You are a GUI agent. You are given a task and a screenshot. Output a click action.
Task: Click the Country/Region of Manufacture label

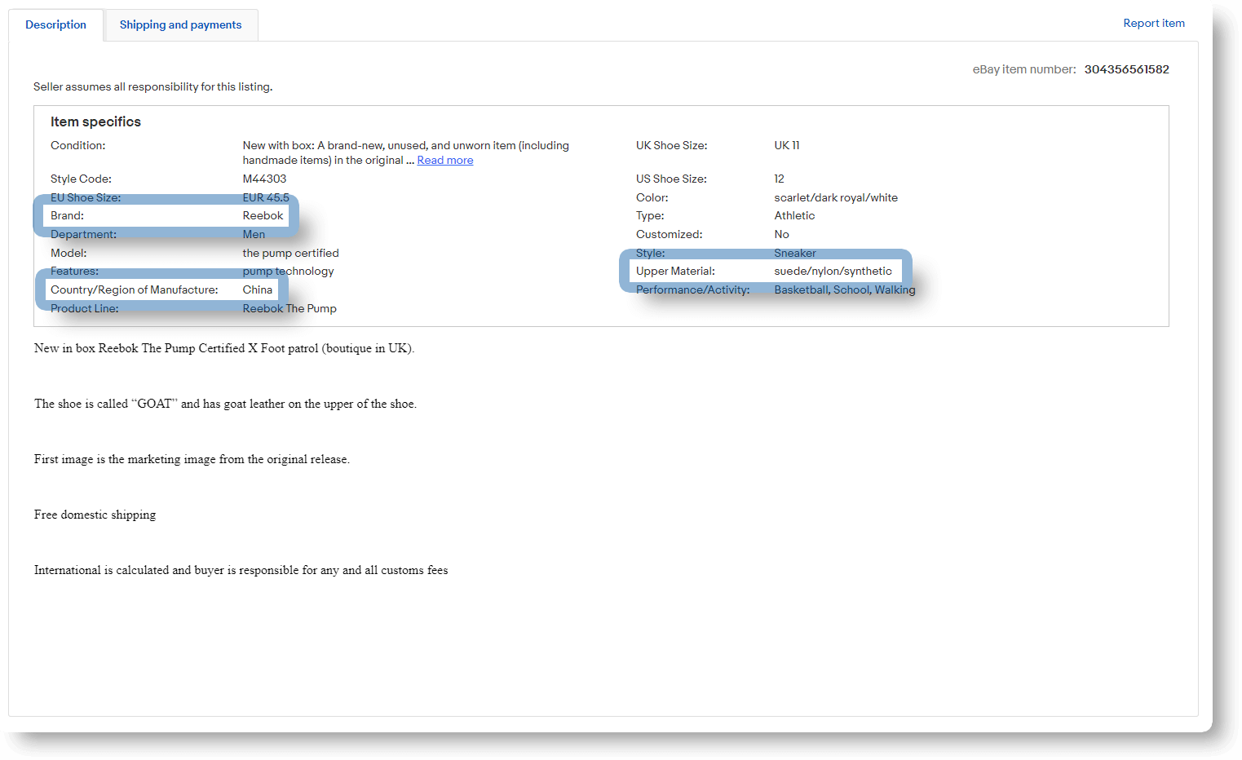click(x=135, y=289)
